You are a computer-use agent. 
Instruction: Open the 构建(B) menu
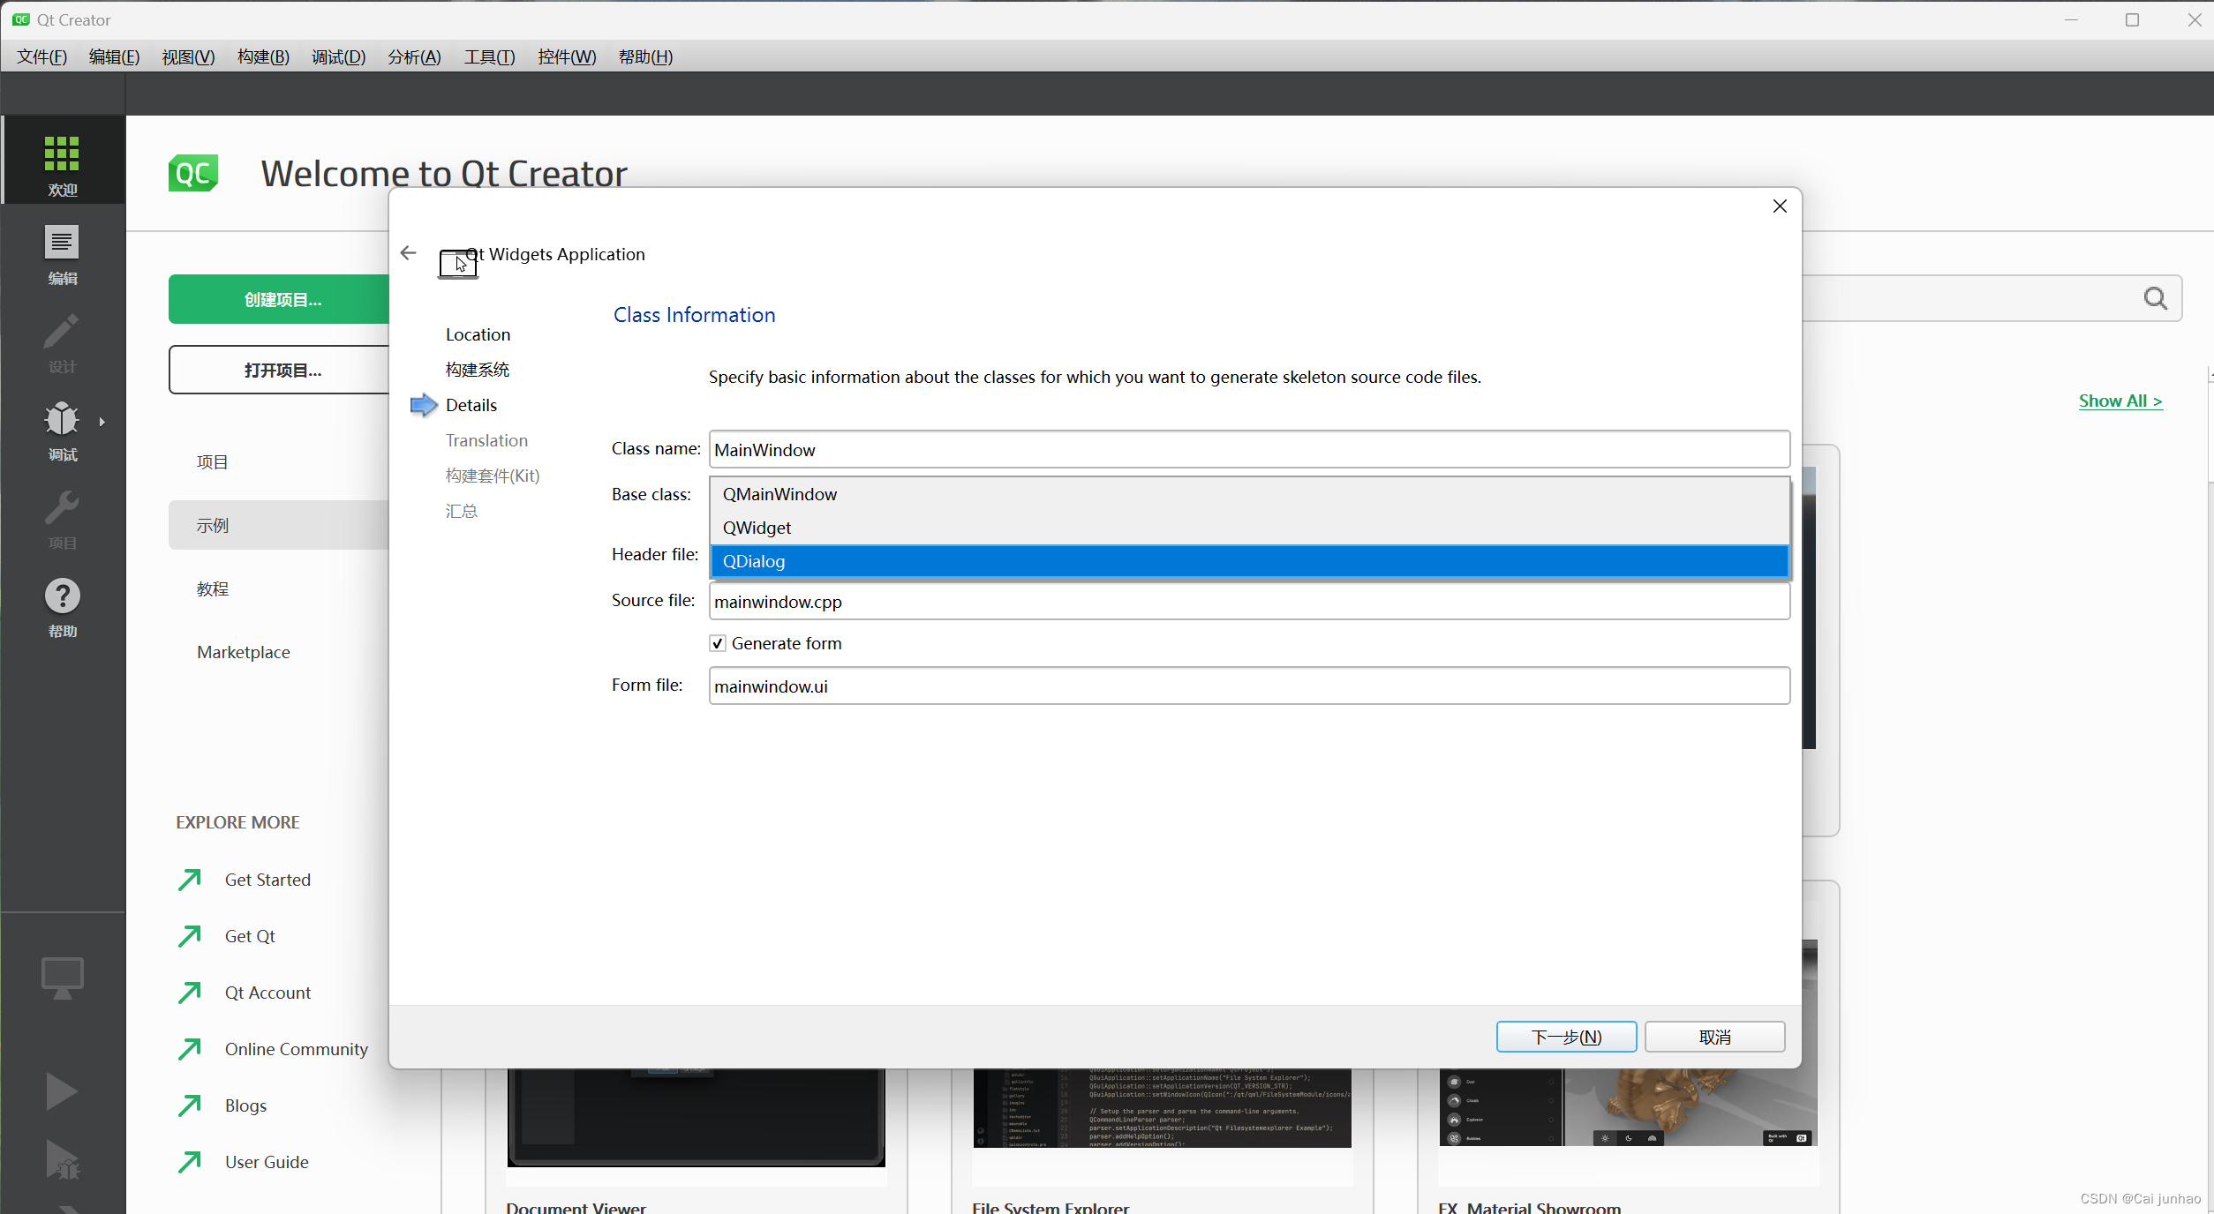(x=263, y=56)
